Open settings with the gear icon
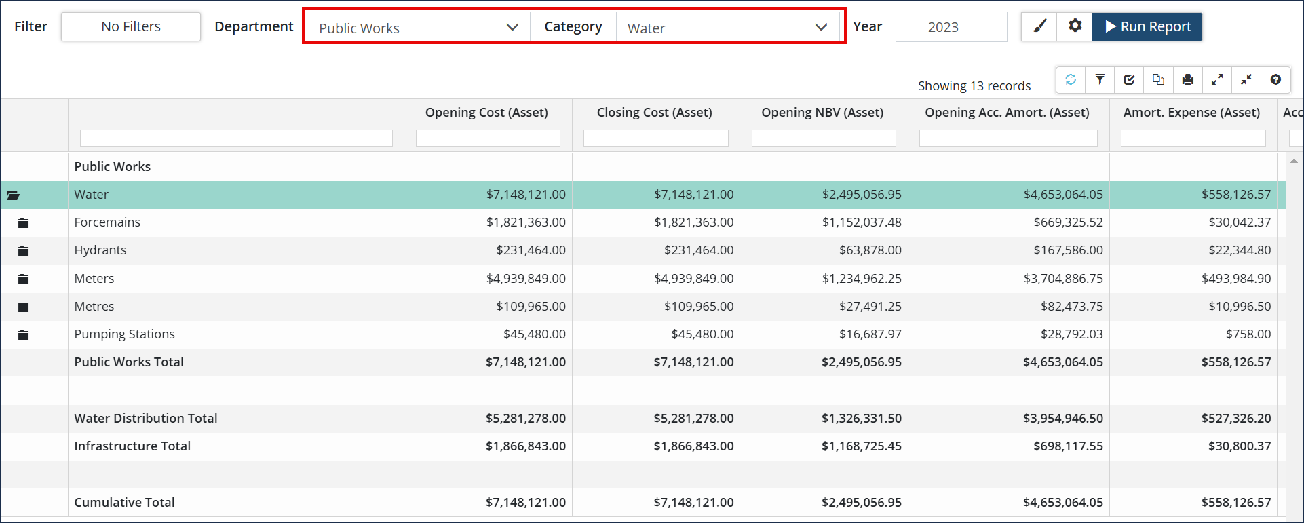 [1075, 26]
